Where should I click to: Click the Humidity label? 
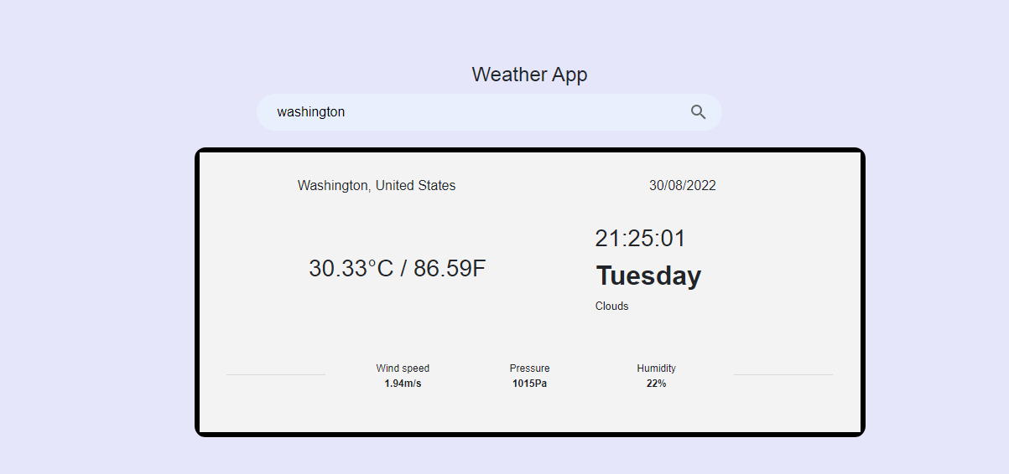pyautogui.click(x=656, y=368)
